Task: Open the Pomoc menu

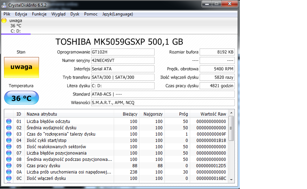Action: [91, 14]
